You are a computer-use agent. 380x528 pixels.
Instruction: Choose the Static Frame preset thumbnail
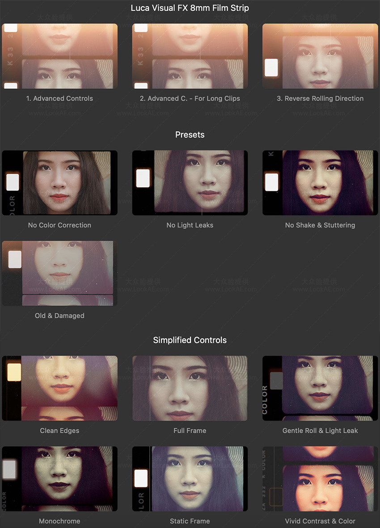click(x=190, y=478)
